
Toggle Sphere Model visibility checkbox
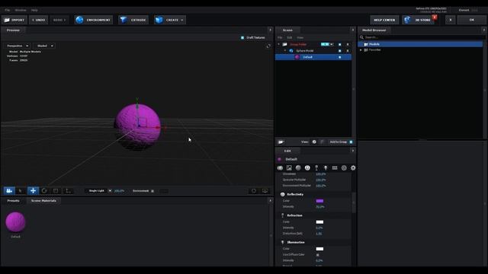coord(339,51)
